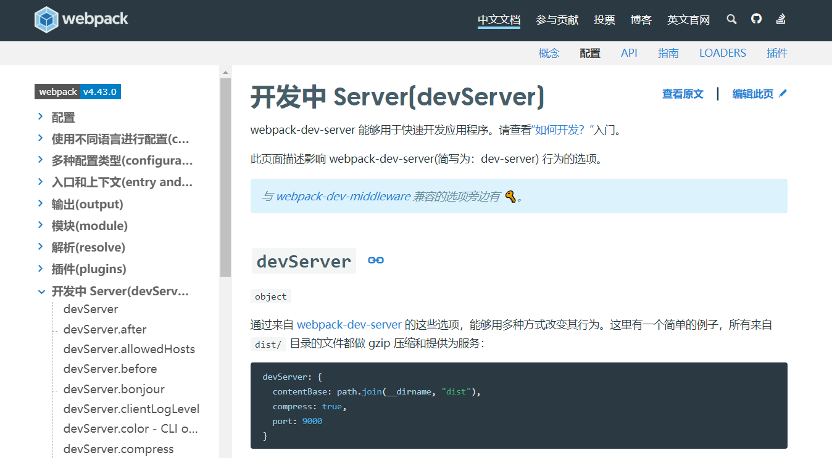Switch to the LOADERS tab

coord(723,53)
